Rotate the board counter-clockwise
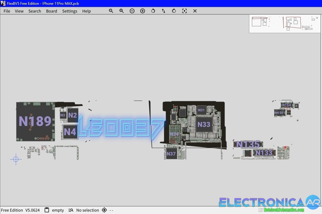Viewport: 322px width, 214px height. click(x=153, y=11)
